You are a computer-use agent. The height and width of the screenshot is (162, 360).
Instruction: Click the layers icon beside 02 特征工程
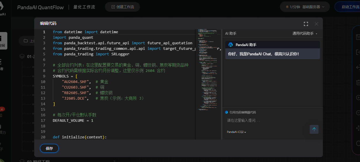pyautogui.click(x=22, y=161)
